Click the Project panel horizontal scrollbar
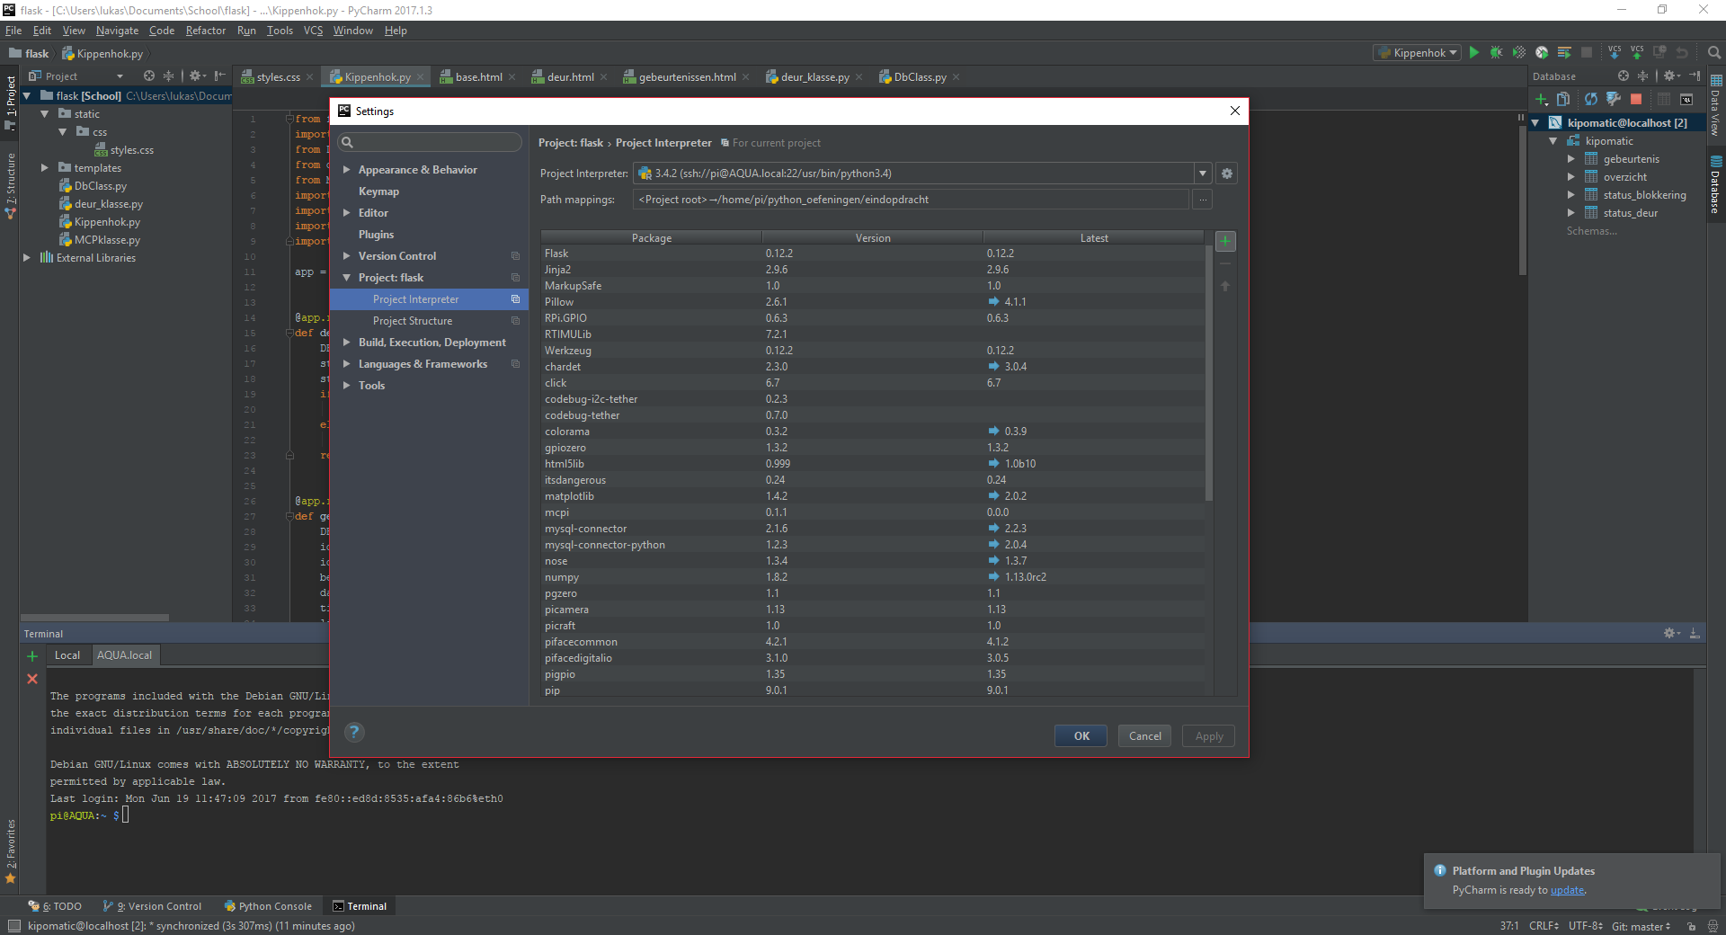The image size is (1726, 935). click(x=94, y=618)
